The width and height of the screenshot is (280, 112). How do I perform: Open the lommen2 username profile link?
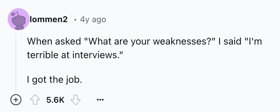(x=49, y=20)
